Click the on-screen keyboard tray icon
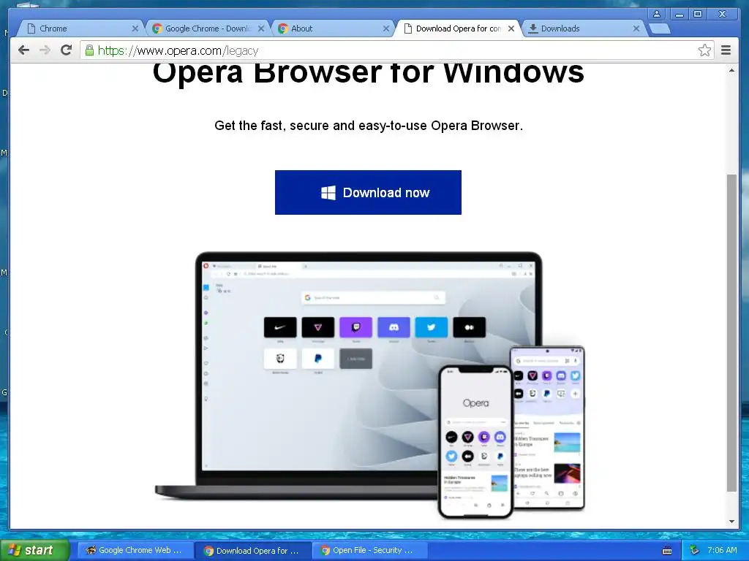Screen dimensions: 749x561 667,551
